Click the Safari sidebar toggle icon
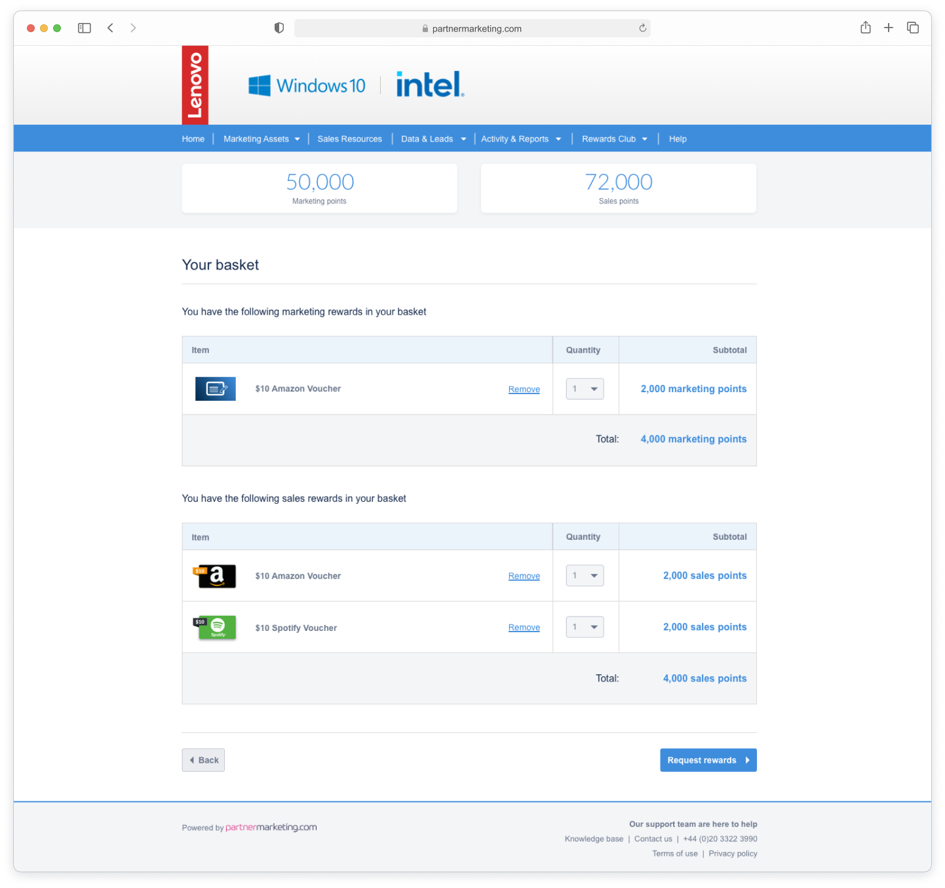The width and height of the screenshot is (945, 888). pyautogui.click(x=85, y=28)
